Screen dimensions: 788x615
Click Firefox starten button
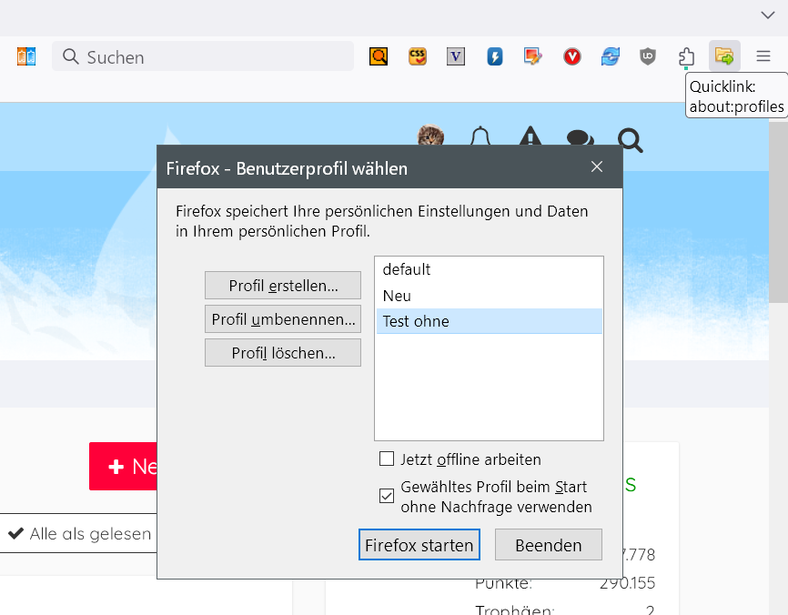click(x=419, y=545)
